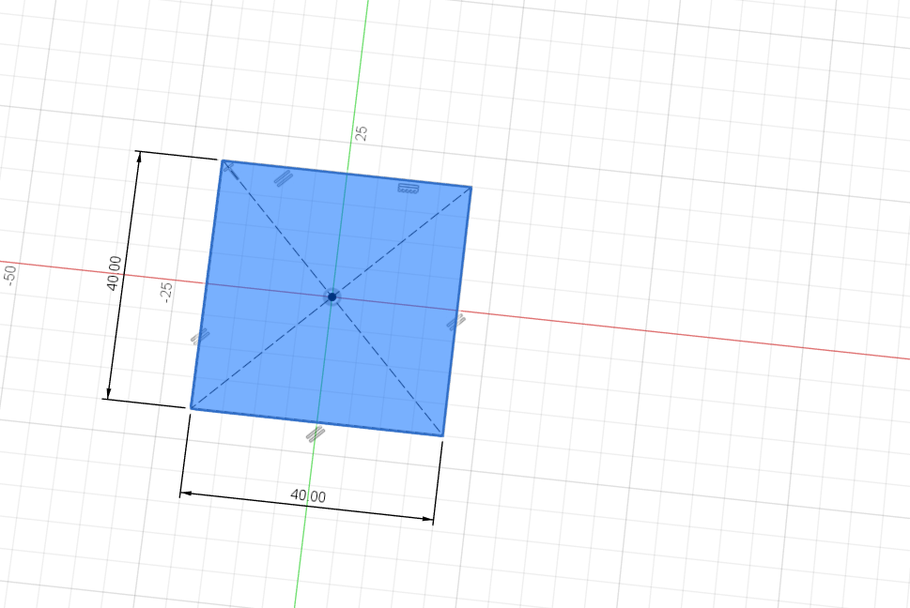Select the parallel constraint icon on top edge
The height and width of the screenshot is (608, 910).
284,178
